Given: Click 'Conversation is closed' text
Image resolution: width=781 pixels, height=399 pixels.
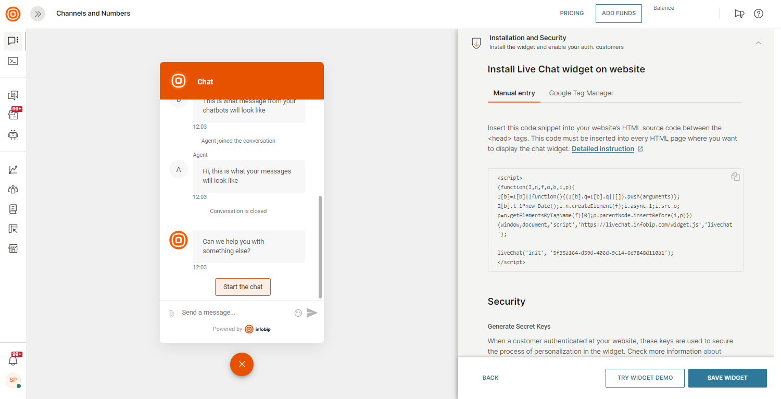Looking at the screenshot, I should click(x=238, y=211).
